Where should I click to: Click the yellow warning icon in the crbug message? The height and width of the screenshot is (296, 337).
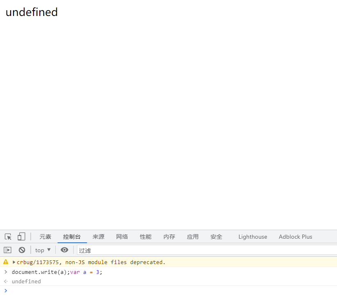pyautogui.click(x=6, y=262)
